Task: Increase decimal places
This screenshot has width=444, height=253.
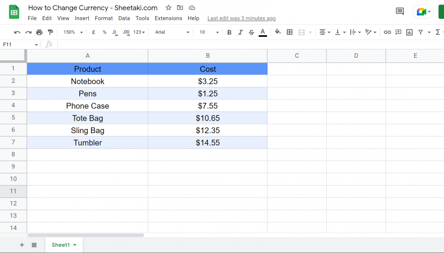Action: click(x=126, y=32)
